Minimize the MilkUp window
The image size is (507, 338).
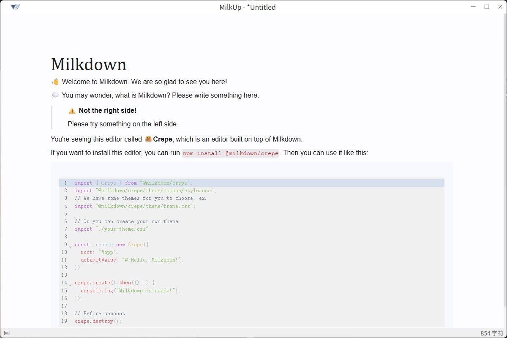[474, 7]
